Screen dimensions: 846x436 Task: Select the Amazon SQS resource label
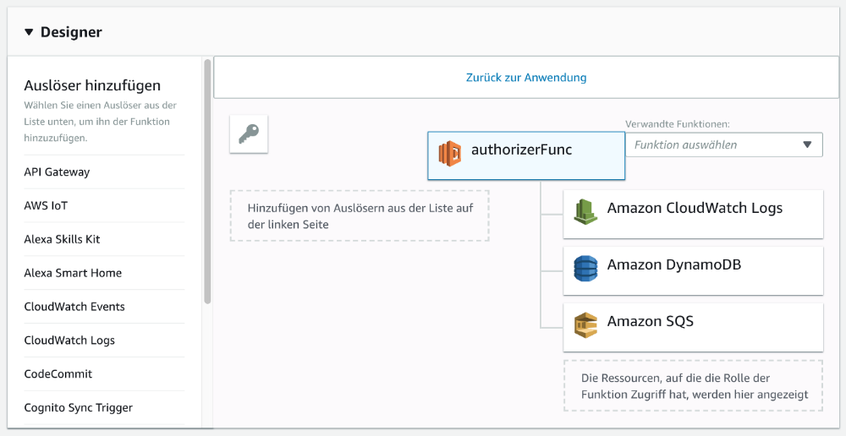(x=650, y=322)
